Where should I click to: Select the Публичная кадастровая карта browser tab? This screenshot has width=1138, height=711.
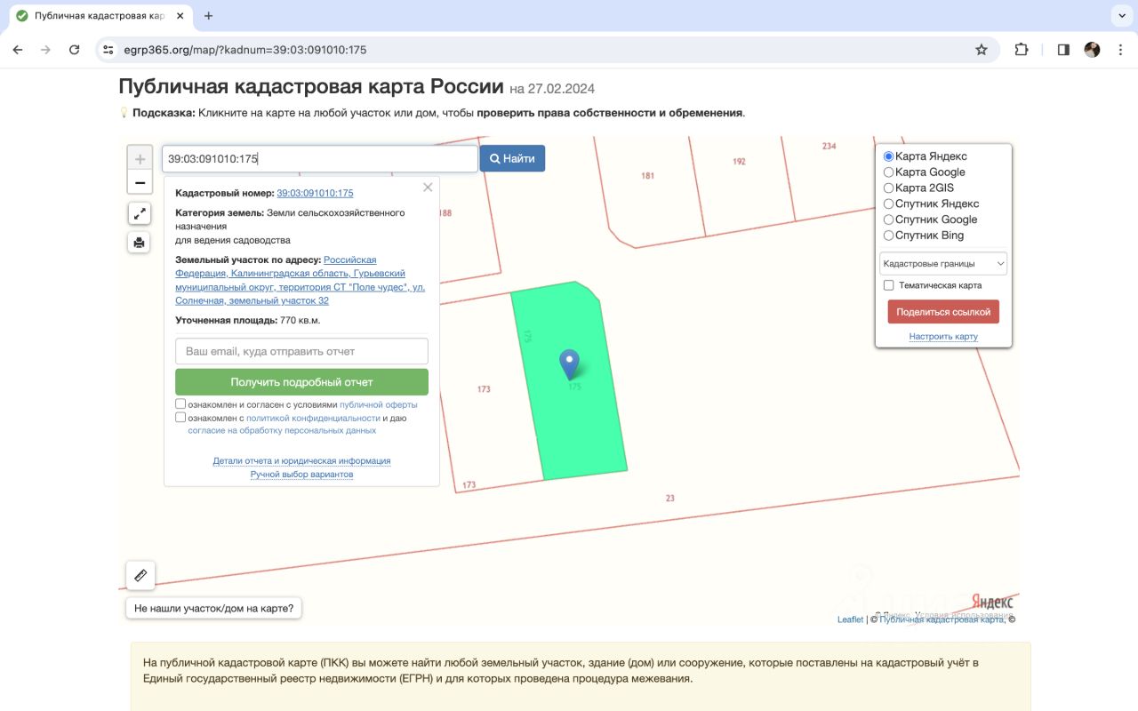100,16
